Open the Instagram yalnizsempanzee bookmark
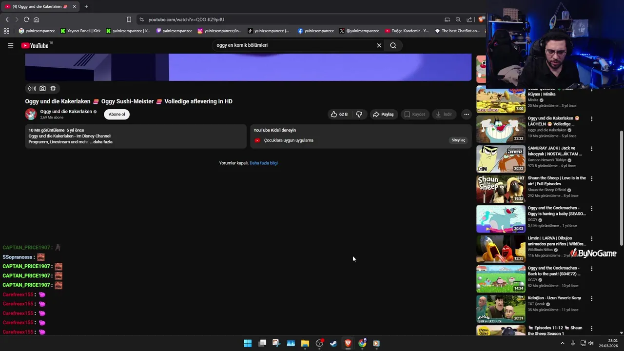 pyautogui.click(x=219, y=31)
